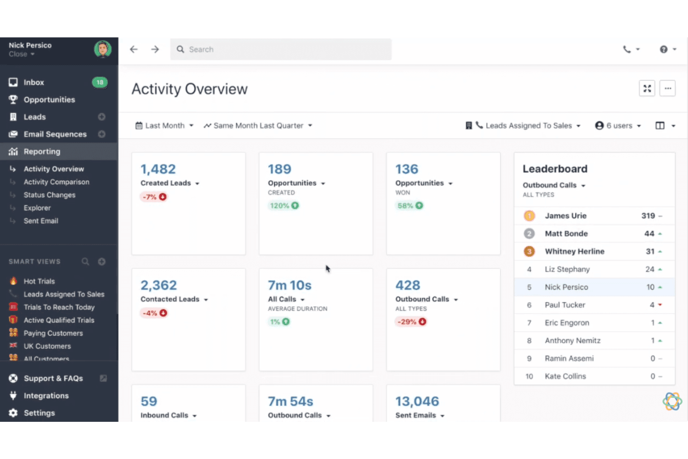The height and width of the screenshot is (459, 688).
Task: Click the add icon next to Leads
Action: (102, 117)
